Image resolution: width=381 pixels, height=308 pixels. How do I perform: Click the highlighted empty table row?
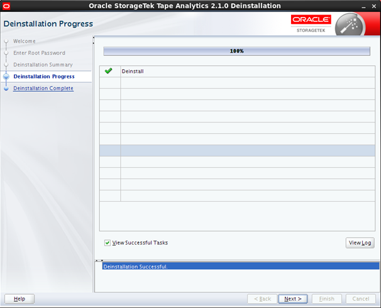(x=237, y=151)
